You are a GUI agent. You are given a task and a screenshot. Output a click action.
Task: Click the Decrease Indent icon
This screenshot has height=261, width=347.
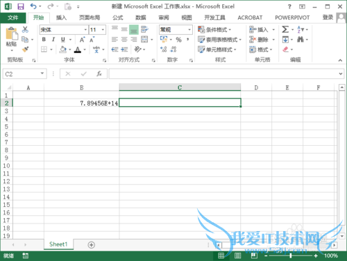pyautogui.click(x=115, y=49)
